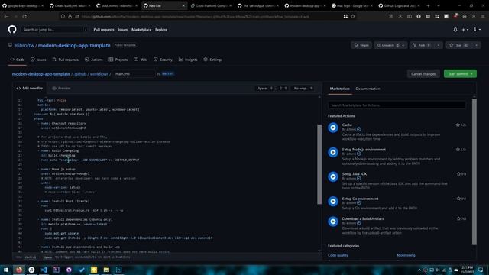
Task: Expand the Start commit dropdown
Action: (x=471, y=74)
